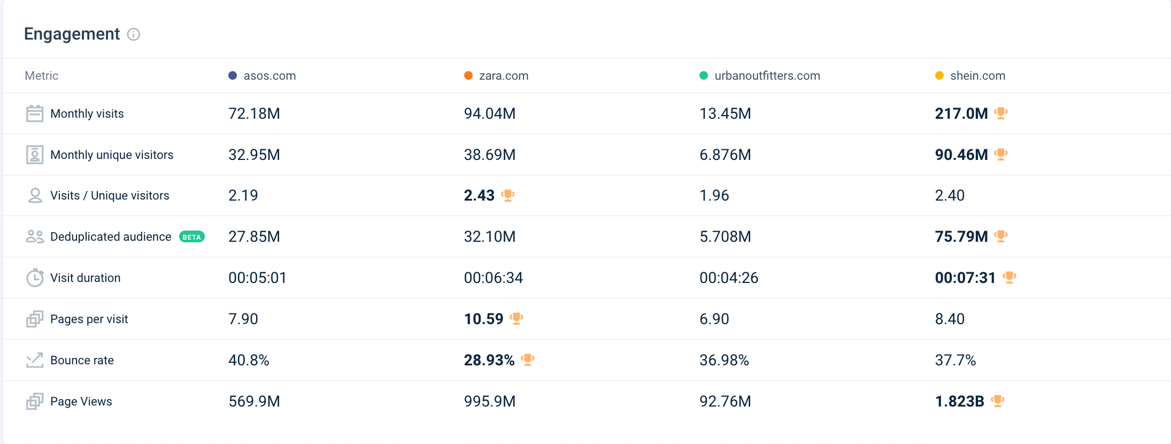Viewport: 1171px width, 444px height.
Task: Click zara.com monthly visits value 94.04M
Action: [x=490, y=113]
